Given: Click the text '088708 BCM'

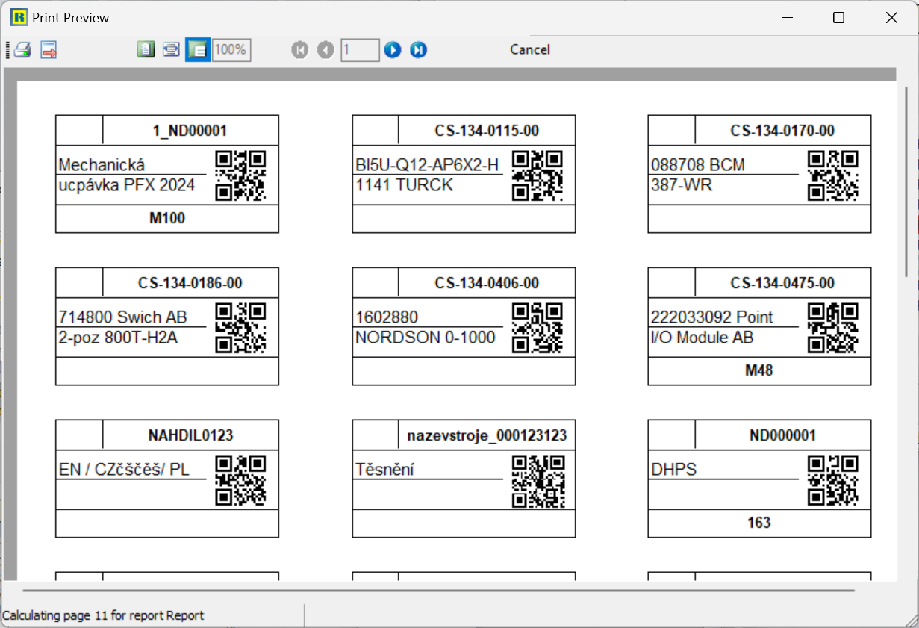Looking at the screenshot, I should [x=698, y=165].
